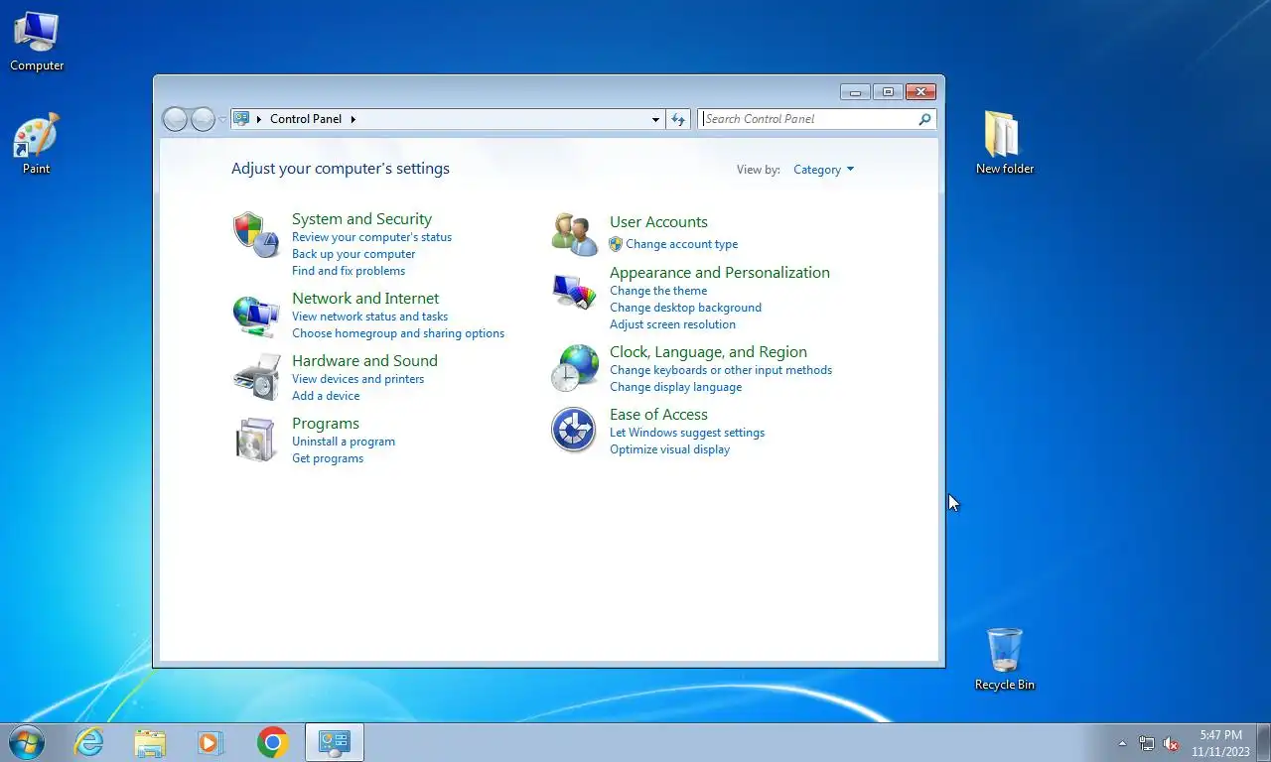Focus the Search Control Panel field

[x=808, y=119]
